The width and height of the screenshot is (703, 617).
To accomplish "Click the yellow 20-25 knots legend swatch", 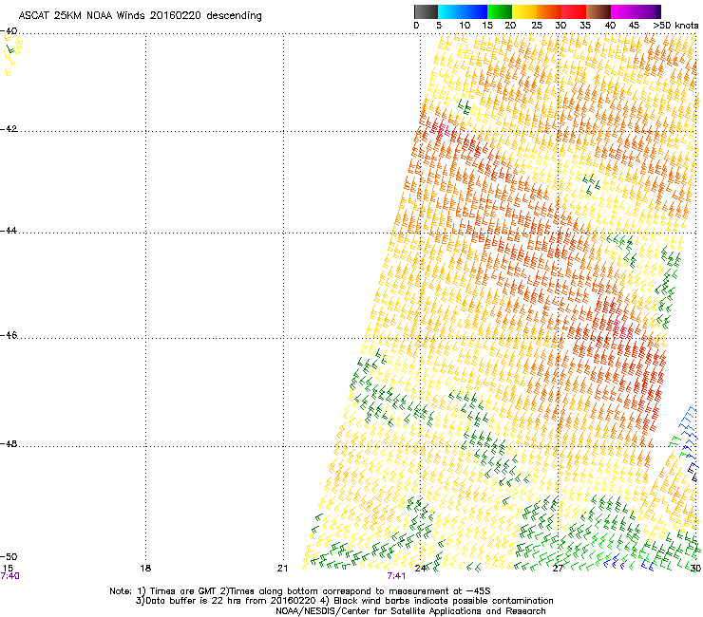I will [x=524, y=11].
